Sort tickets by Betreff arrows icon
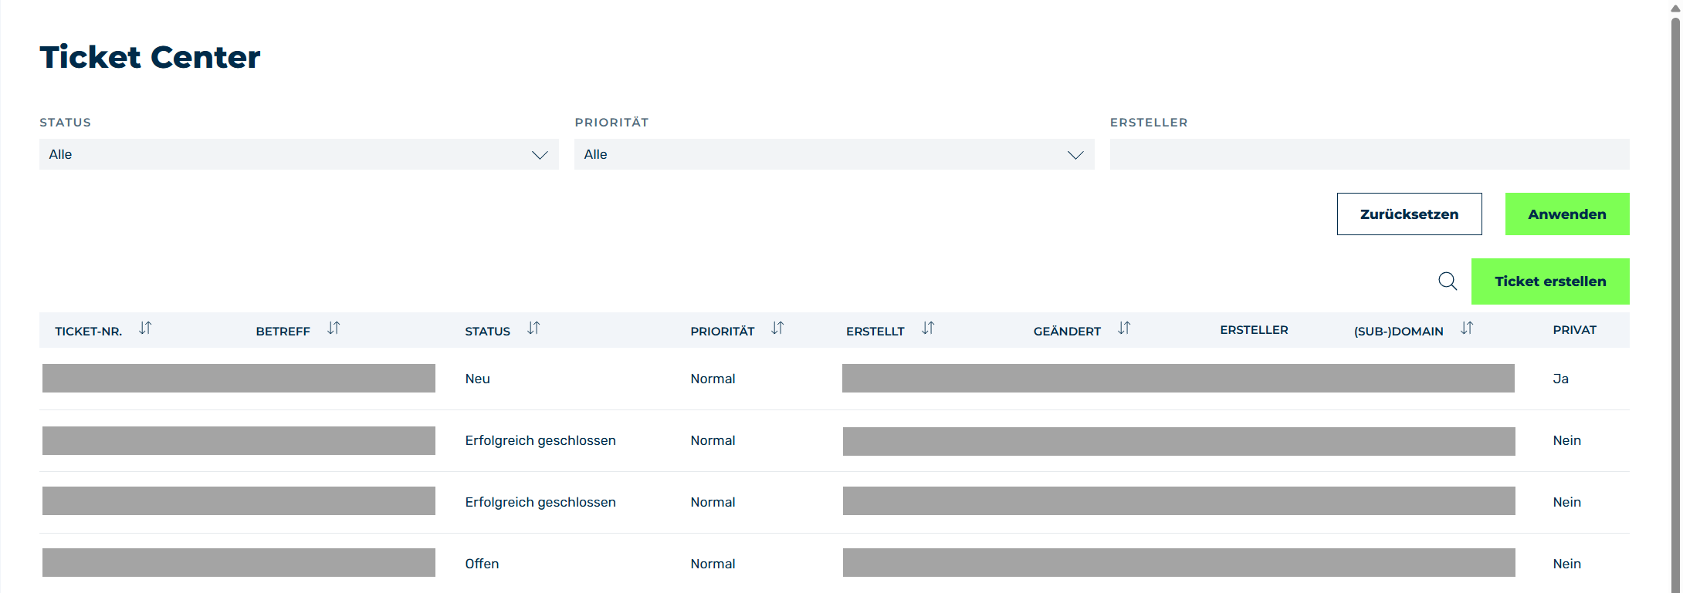 [x=334, y=329]
